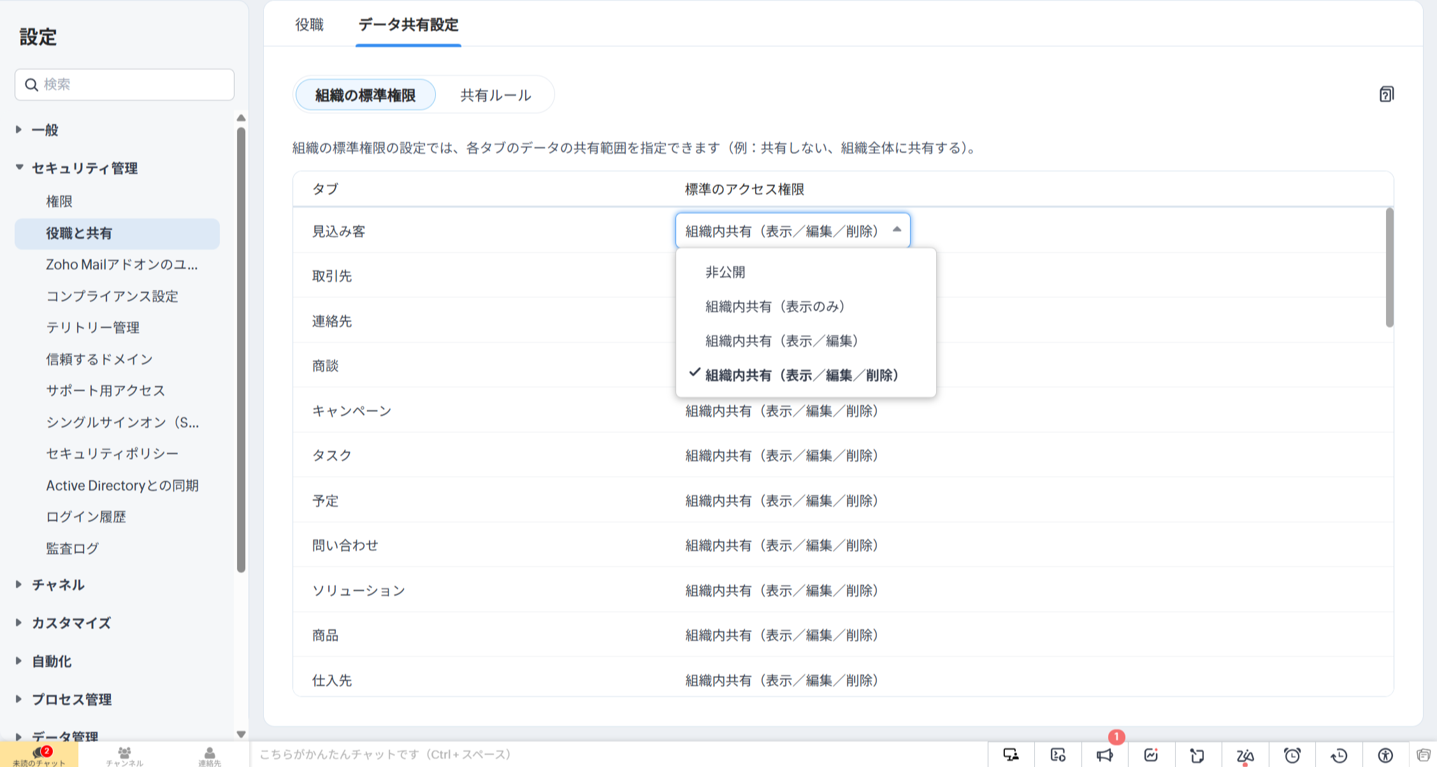Switch to 共有ルール tab

point(495,95)
